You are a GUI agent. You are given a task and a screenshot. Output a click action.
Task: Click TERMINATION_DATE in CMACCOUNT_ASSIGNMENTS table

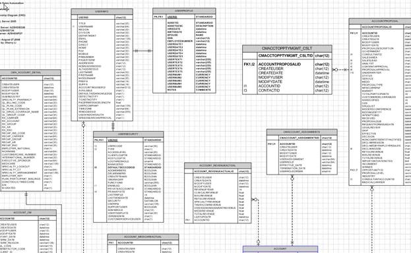click(292, 169)
